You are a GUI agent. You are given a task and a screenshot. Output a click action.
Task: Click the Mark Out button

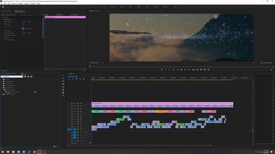(x=169, y=70)
